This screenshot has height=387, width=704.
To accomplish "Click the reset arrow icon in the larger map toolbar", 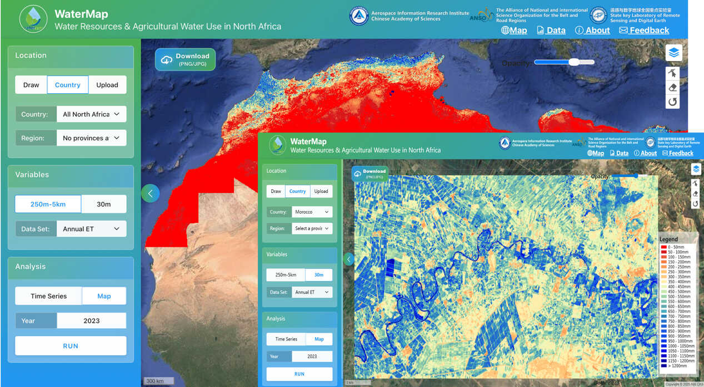I will [672, 101].
